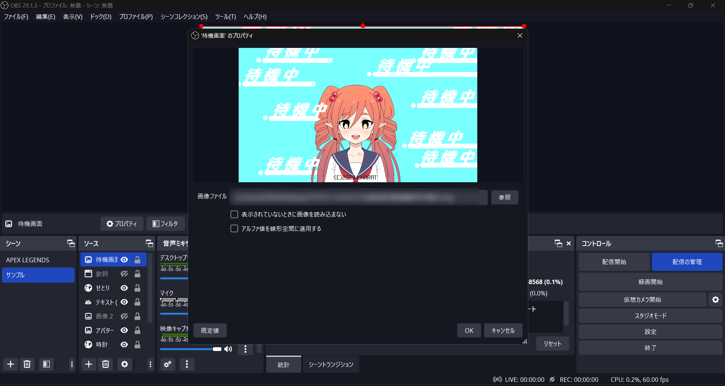Mute the video capture audio speaker icon
Image resolution: width=725 pixels, height=386 pixels.
pyautogui.click(x=228, y=349)
